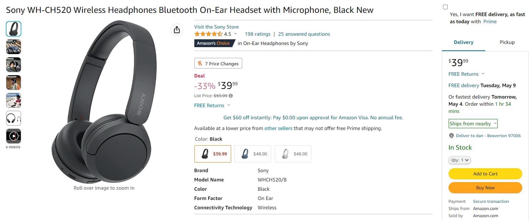
Task: Open the Visit the Sony Store link
Action: (x=216, y=27)
